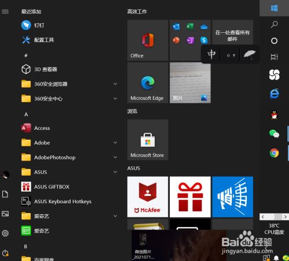Open Settings gear in Start sidebar
This screenshot has width=289, height=261.
tap(5, 233)
